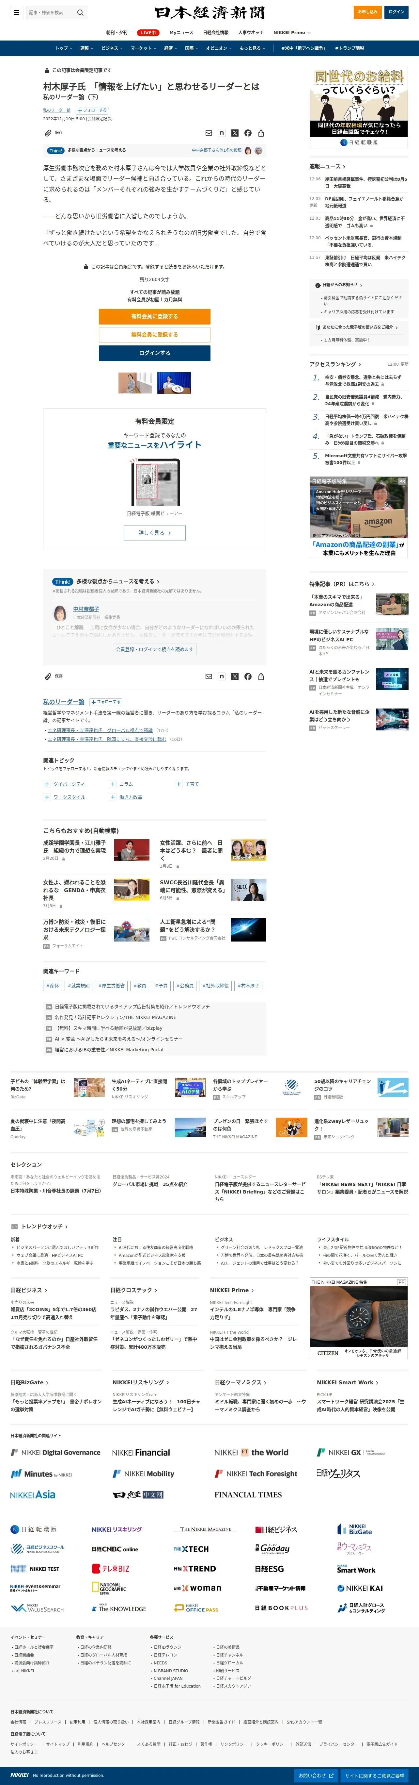Click the mail icon above 私のリーダー論 section

tap(209, 676)
